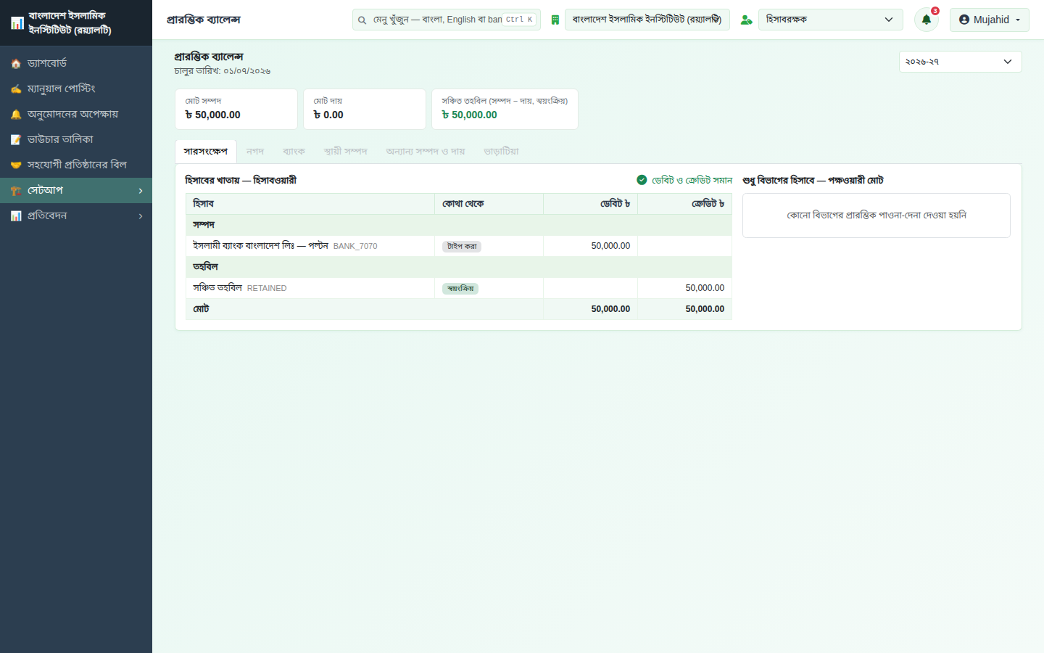Switch to the নগদ tab

point(255,152)
